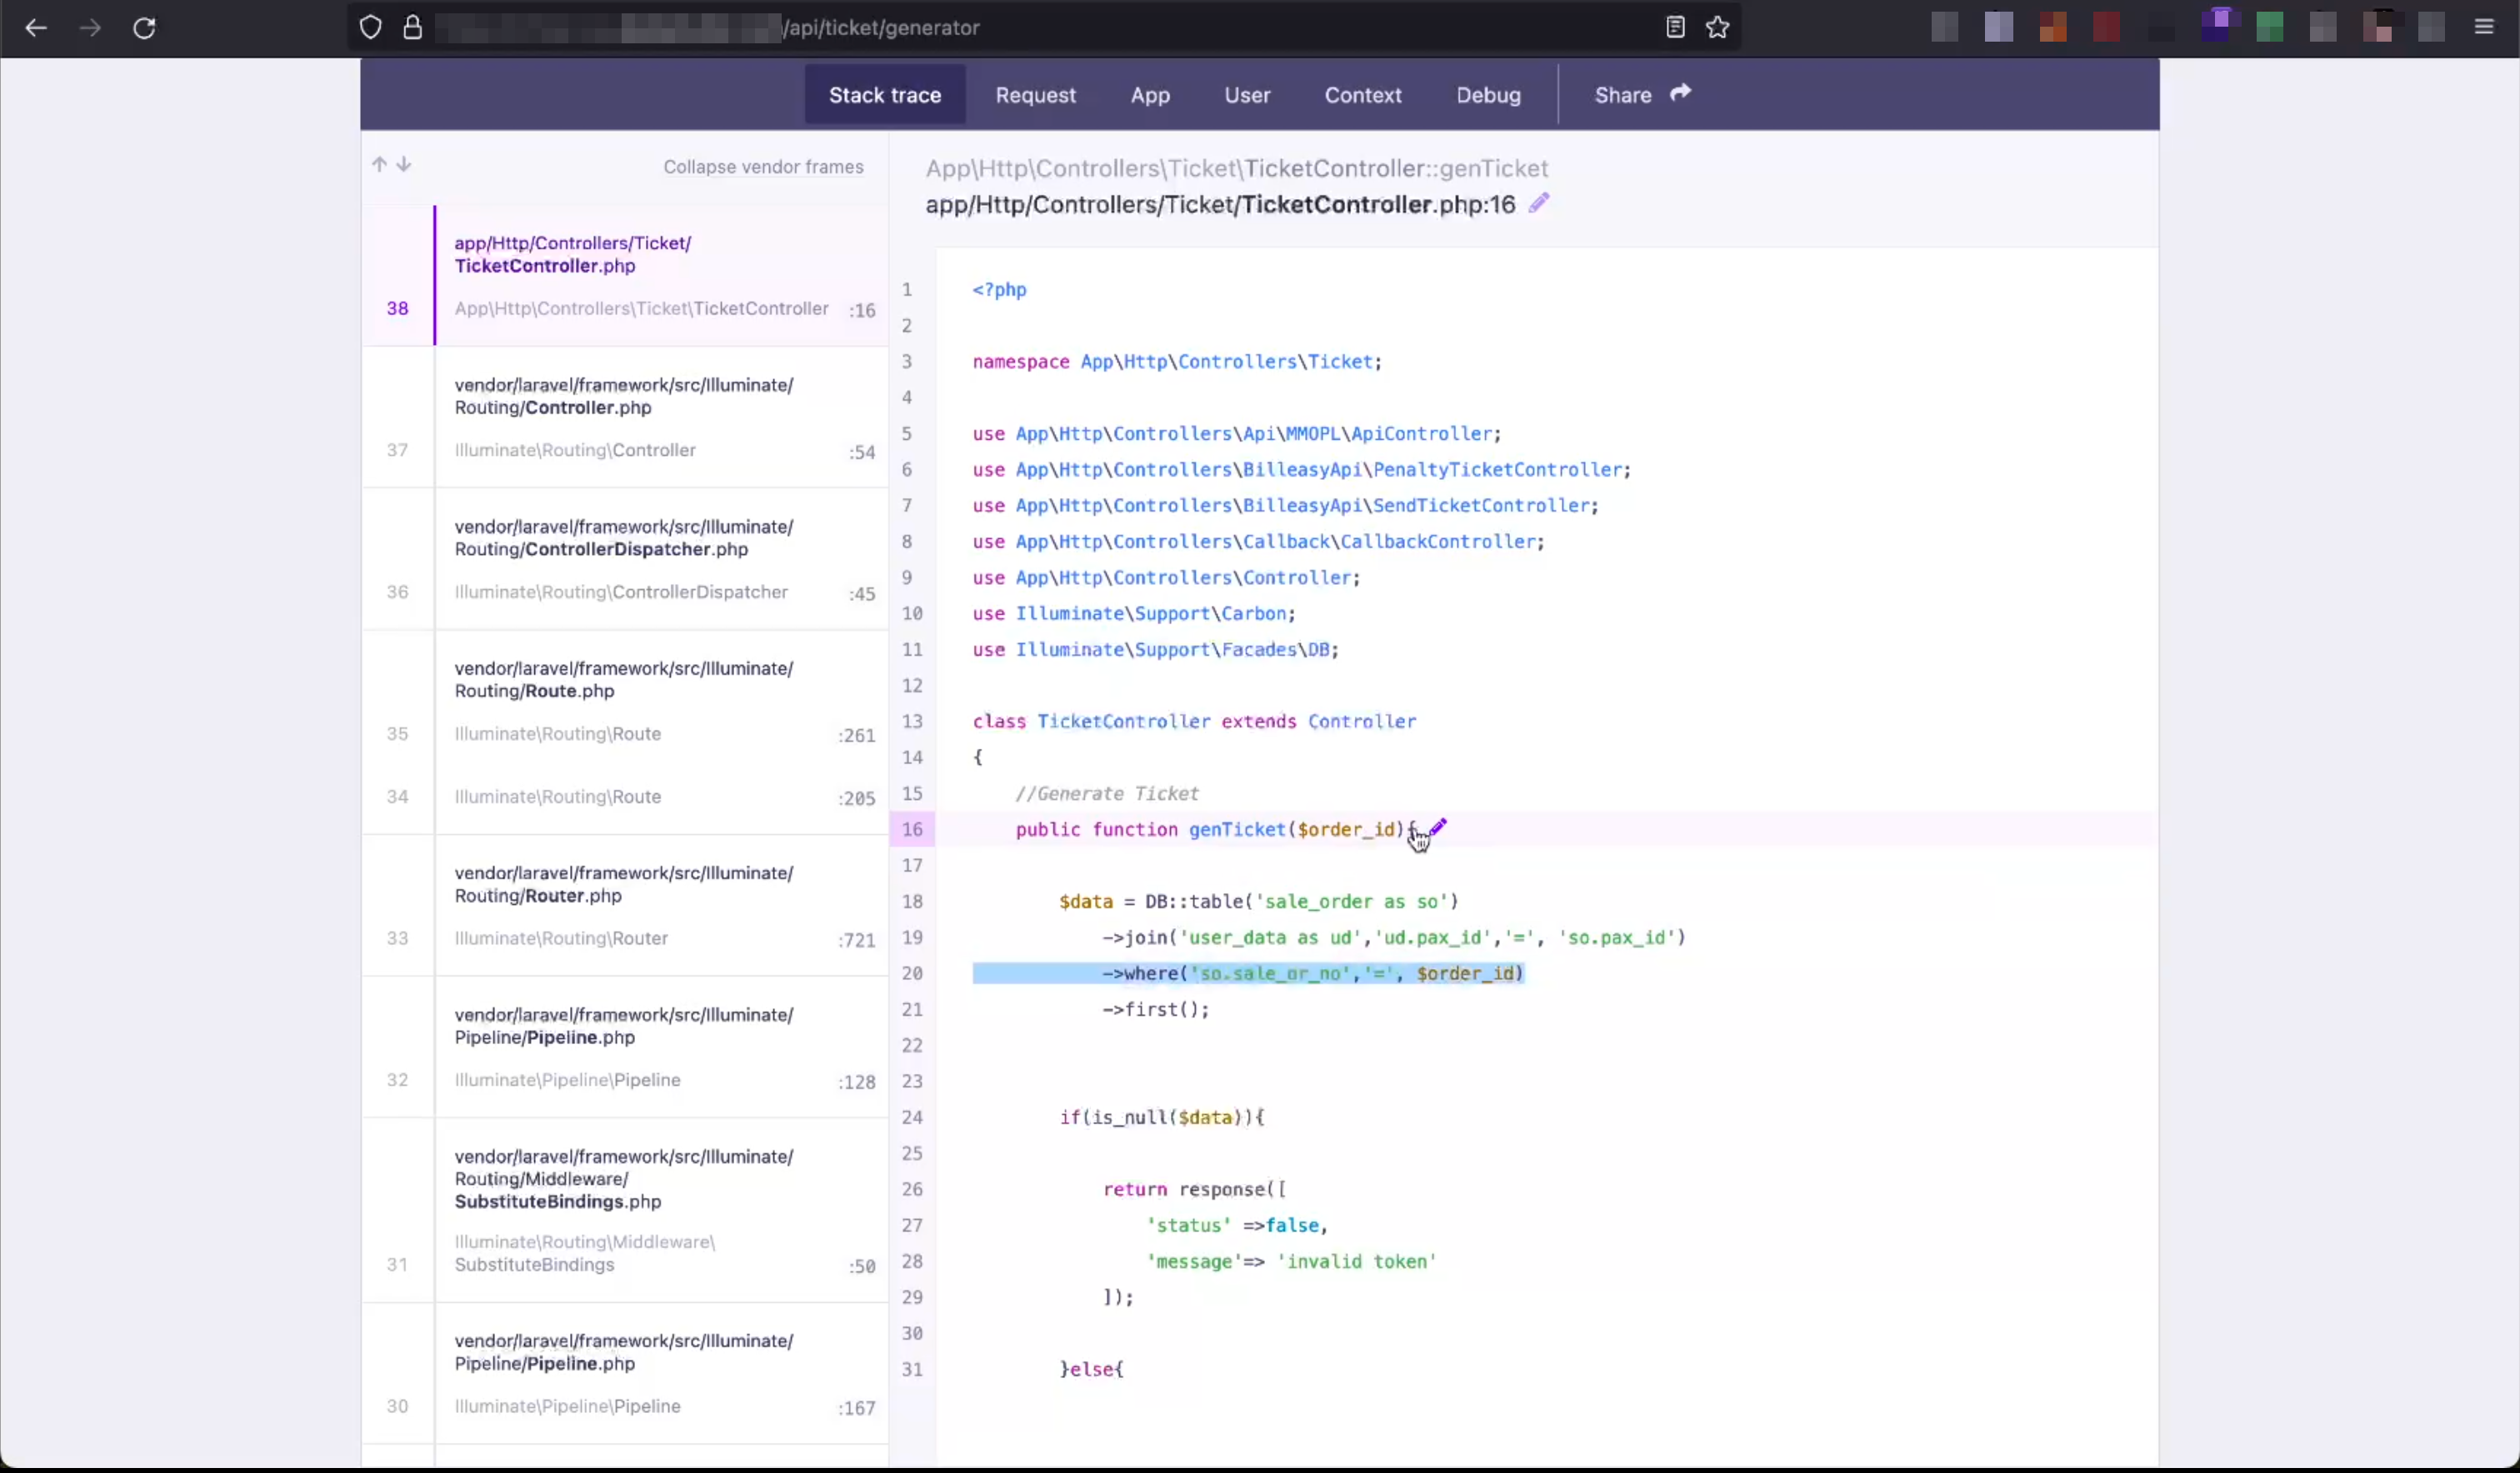This screenshot has height=1473, width=2520.
Task: Click pencil edit icon beside TicketController.php:16
Action: click(x=1539, y=203)
